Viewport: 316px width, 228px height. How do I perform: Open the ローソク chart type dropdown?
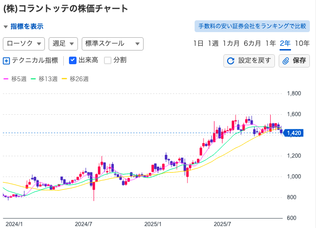[x=24, y=43]
